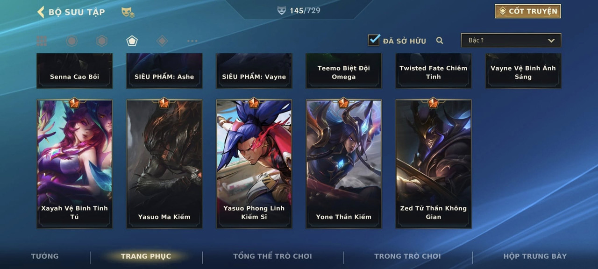The height and width of the screenshot is (269, 598).
Task: Open the TRONG TRÒ CHƠI tab
Action: coord(407,256)
